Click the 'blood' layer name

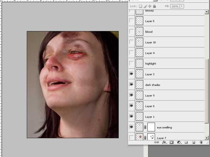coord(149,32)
